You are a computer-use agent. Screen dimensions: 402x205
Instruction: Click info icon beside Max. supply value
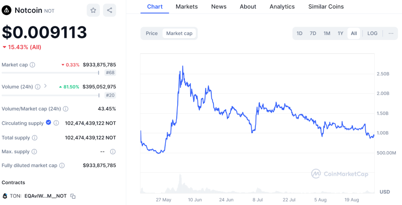tap(113, 152)
